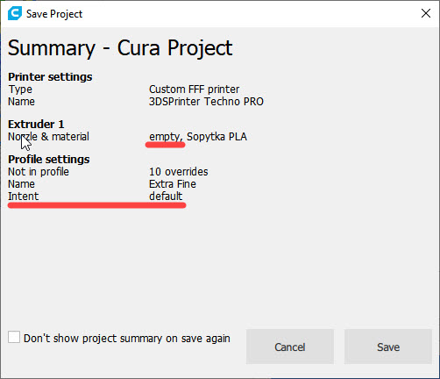Click the "empty, Sopytka PLA" material value

[x=198, y=137]
